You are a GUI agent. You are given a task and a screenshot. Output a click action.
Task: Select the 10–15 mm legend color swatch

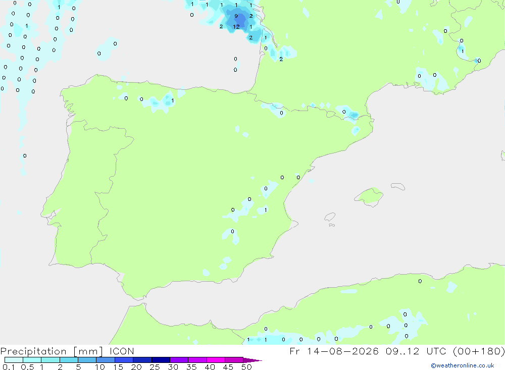(106, 360)
